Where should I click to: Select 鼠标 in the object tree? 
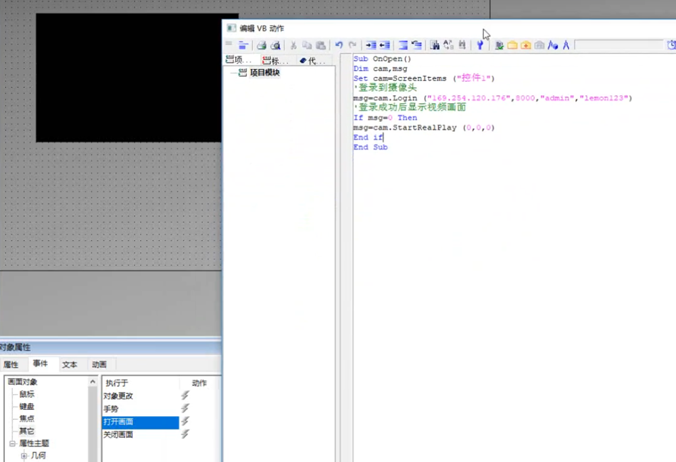(26, 394)
